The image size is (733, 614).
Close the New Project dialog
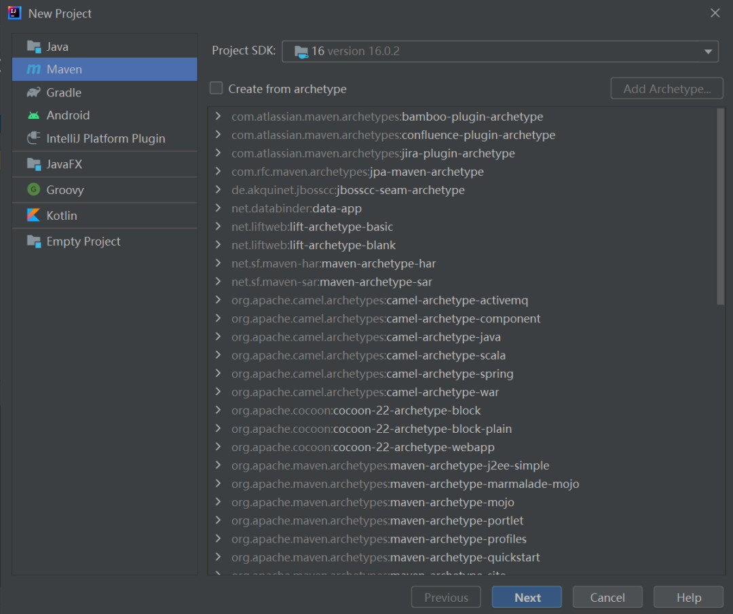(715, 13)
